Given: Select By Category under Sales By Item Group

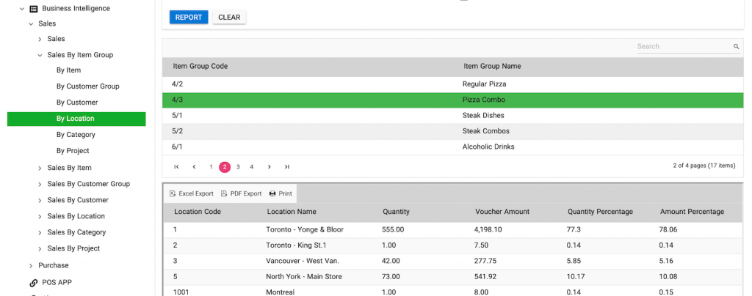Looking at the screenshot, I should pos(76,135).
